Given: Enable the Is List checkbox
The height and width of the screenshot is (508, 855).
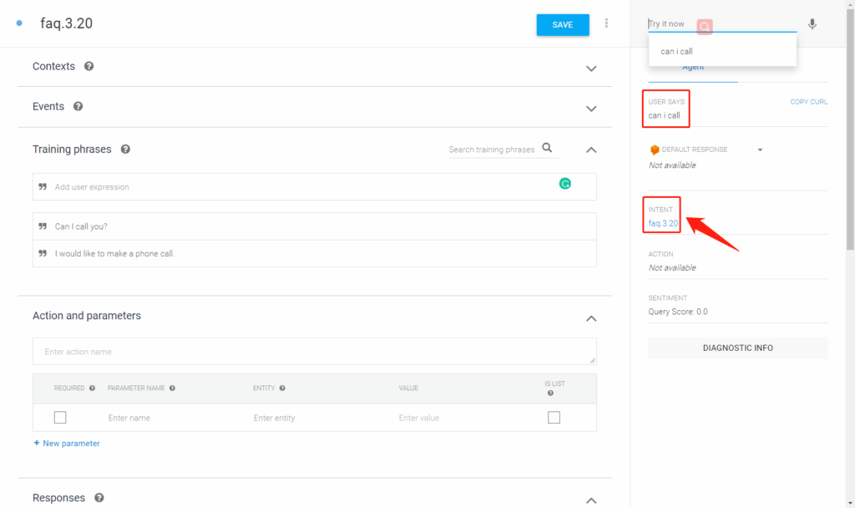Looking at the screenshot, I should pyautogui.click(x=554, y=418).
